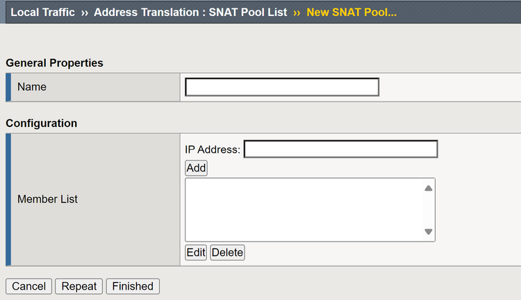Click the chevron separator after Local Traffic
The image size is (521, 300).
[85, 12]
